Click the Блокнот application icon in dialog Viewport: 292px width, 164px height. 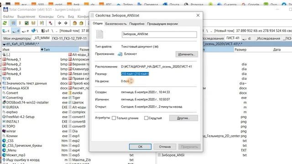pyautogui.click(x=120, y=54)
